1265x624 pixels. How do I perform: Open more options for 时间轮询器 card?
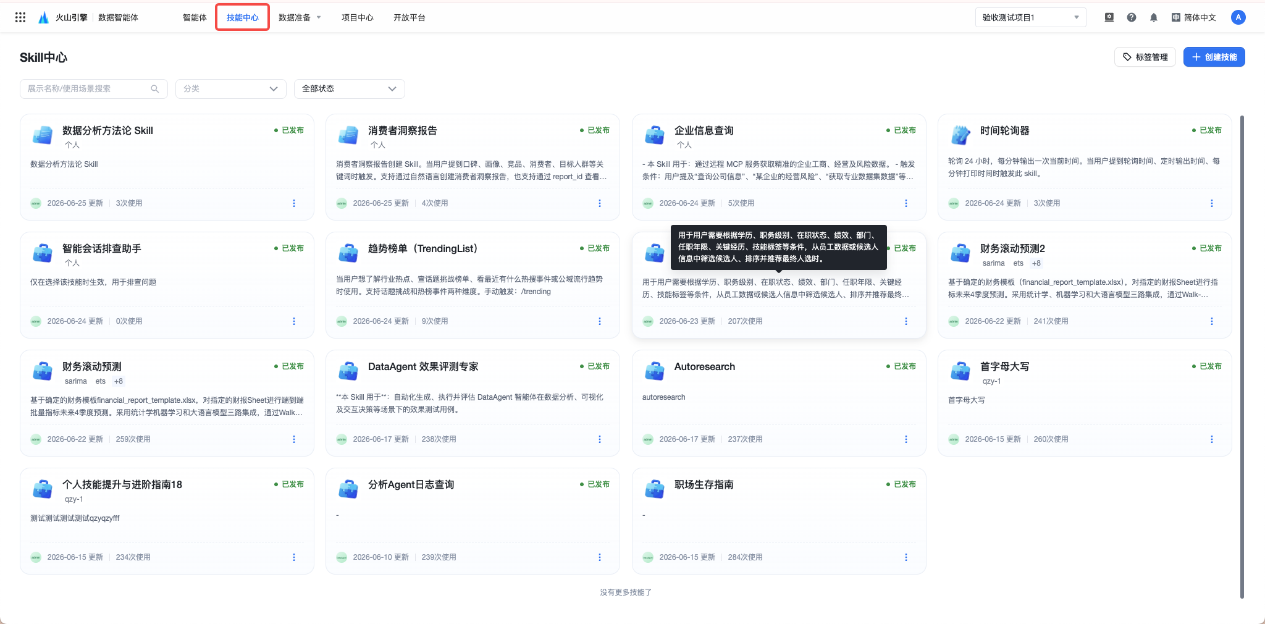pyautogui.click(x=1211, y=203)
